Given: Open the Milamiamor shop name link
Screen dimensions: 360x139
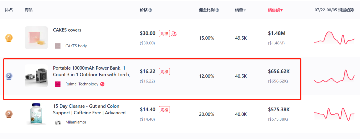Looking at the screenshot, I should (76, 122).
